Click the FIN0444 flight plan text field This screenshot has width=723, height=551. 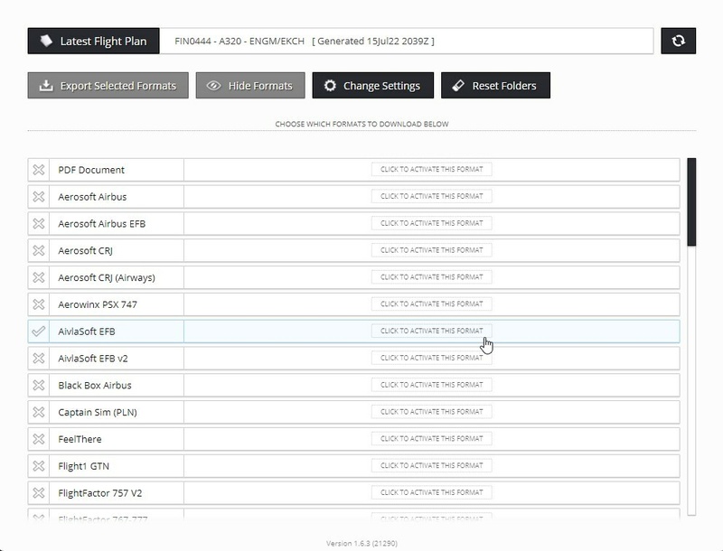pyautogui.click(x=406, y=41)
